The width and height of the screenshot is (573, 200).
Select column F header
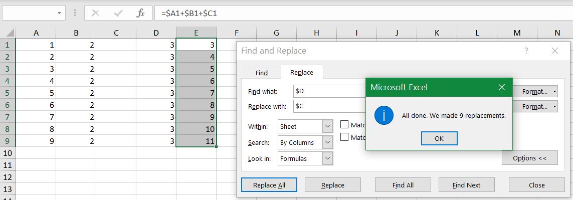click(x=237, y=33)
